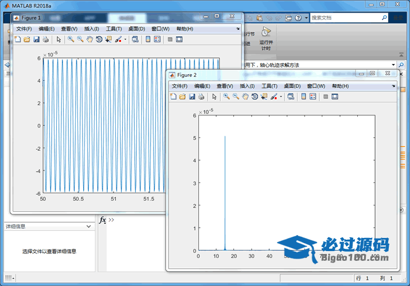This screenshot has height=286, width=410.
Task: Toggle the Edit Plot arrow in Figure 1
Action: pyautogui.click(x=58, y=39)
